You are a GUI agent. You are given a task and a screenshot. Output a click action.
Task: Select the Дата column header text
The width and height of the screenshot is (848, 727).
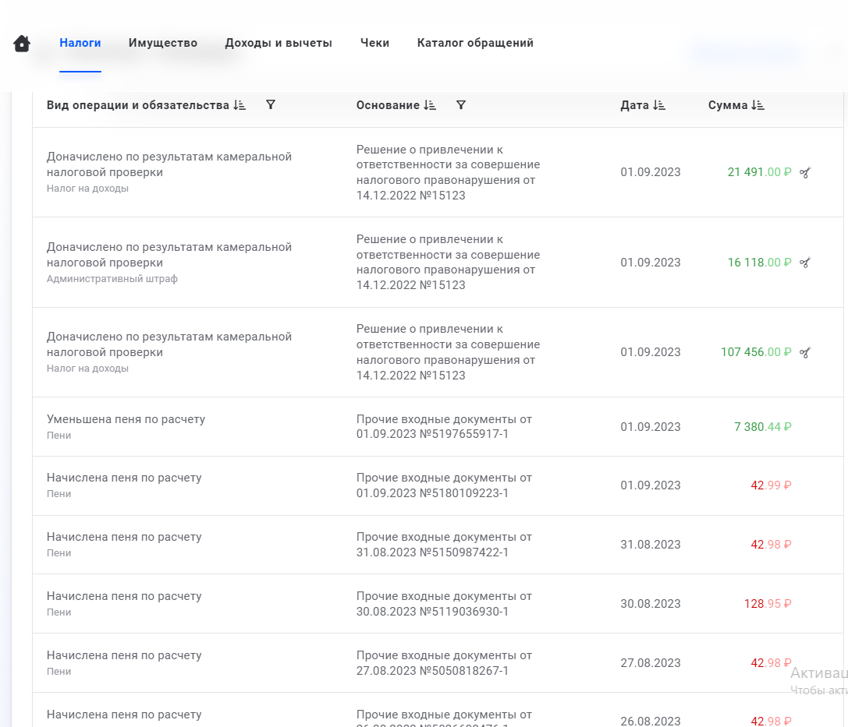tap(634, 105)
